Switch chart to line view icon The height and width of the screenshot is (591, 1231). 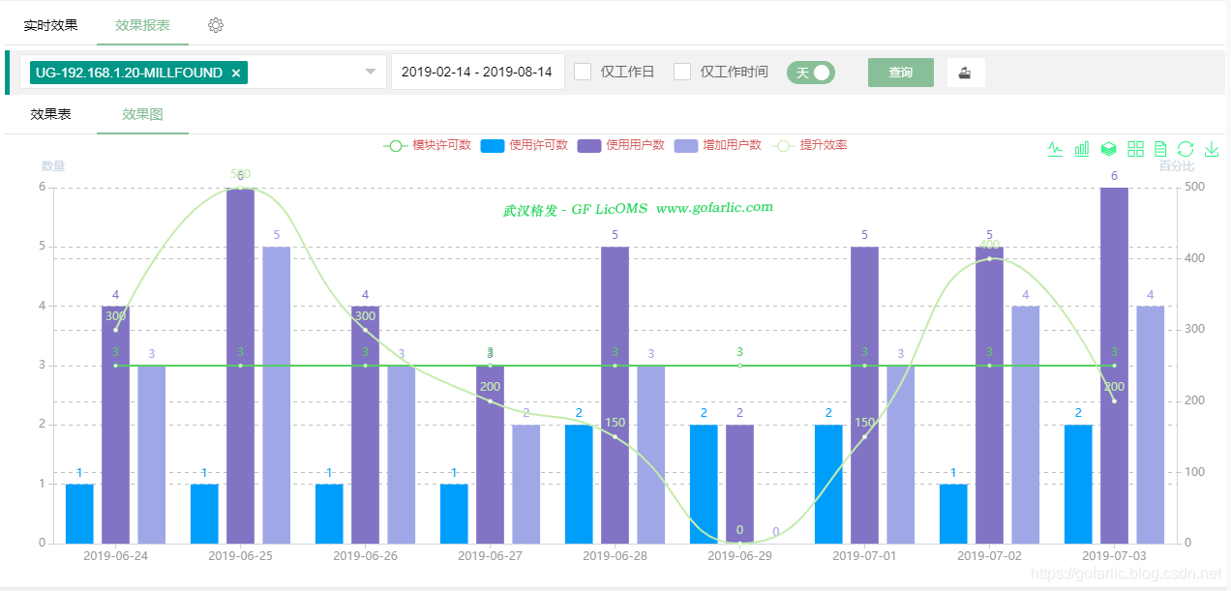[x=1055, y=149]
